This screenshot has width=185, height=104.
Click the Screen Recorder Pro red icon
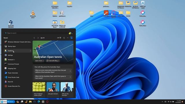tap(6, 86)
